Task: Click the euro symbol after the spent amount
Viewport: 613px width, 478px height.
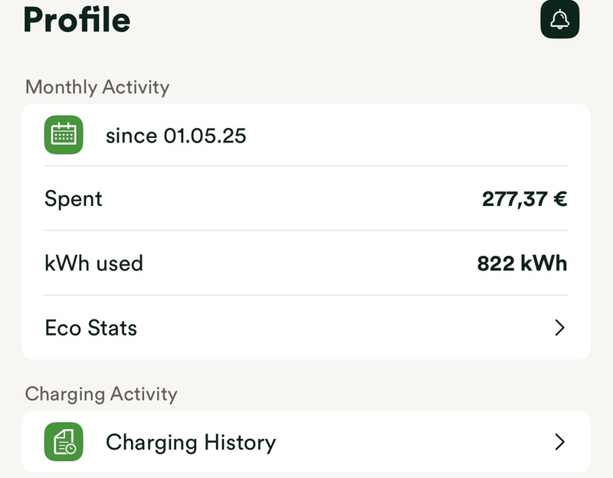Action: coord(560,199)
